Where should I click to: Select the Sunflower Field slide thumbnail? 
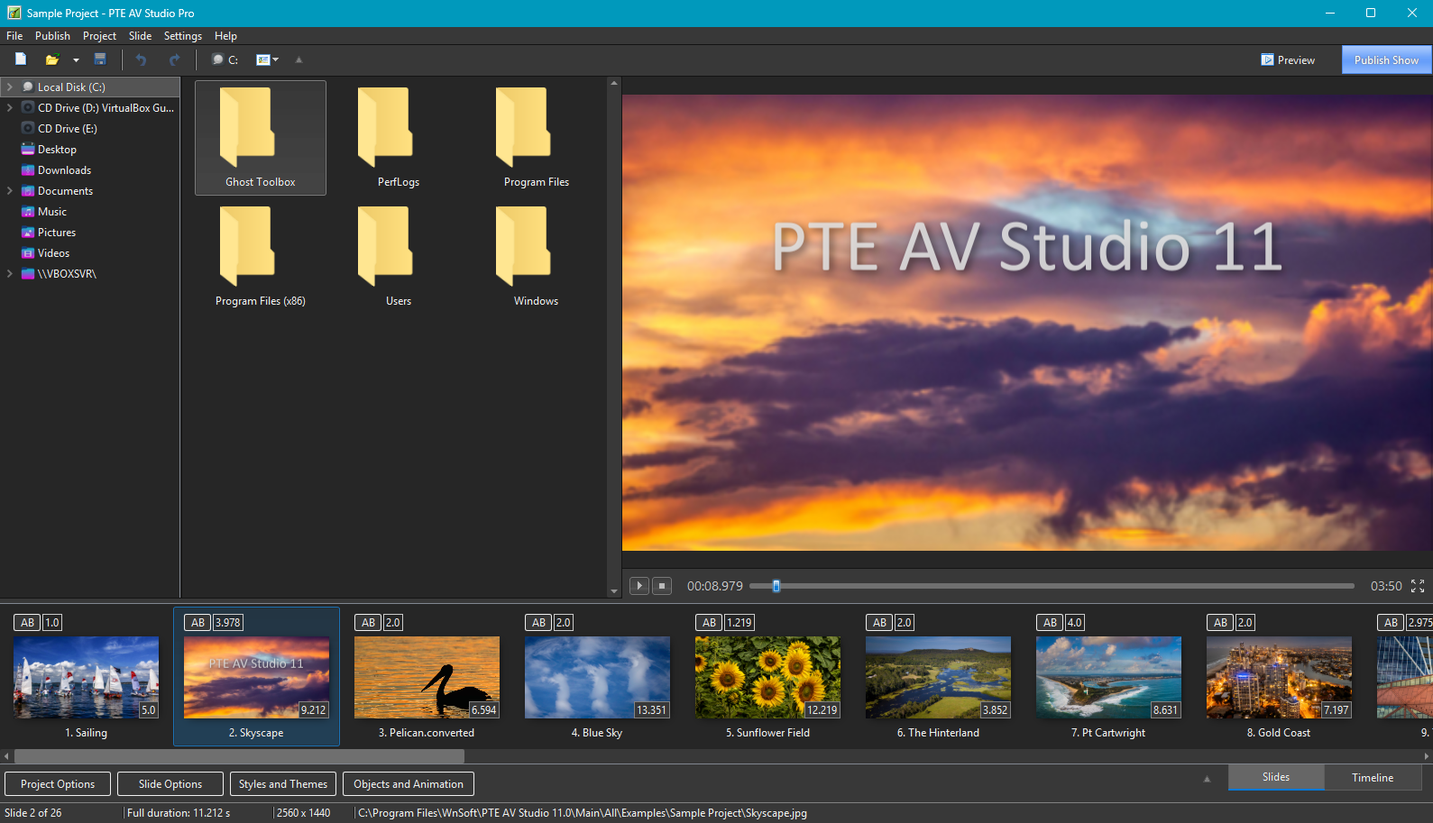click(x=767, y=678)
